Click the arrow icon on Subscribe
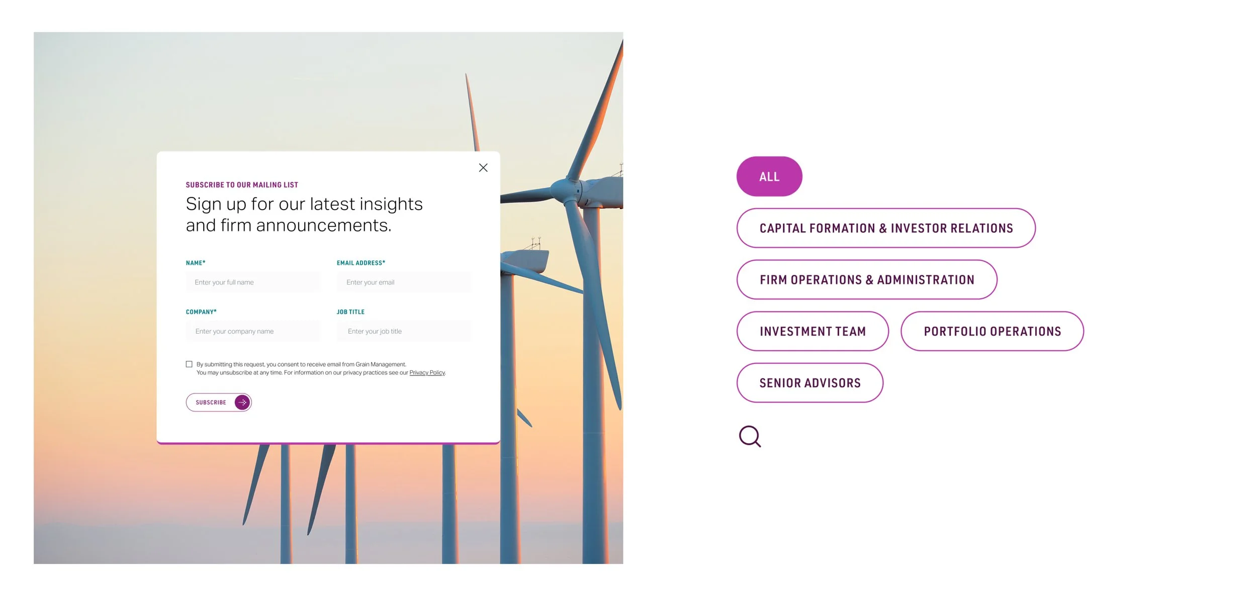1257x596 pixels. (242, 403)
